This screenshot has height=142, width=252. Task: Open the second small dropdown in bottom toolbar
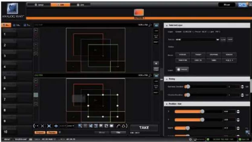70,126
